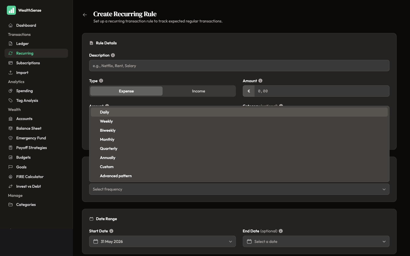Click the Recurring refresh-arrows icon
This screenshot has width=410, height=256.
pos(11,53)
